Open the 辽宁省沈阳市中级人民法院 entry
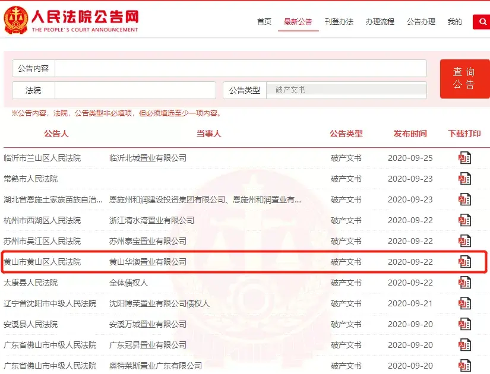Image resolution: width=490 pixels, height=374 pixels. [x=50, y=303]
